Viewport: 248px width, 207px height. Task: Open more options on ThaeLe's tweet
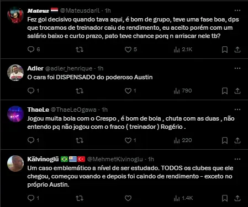[x=238, y=110]
